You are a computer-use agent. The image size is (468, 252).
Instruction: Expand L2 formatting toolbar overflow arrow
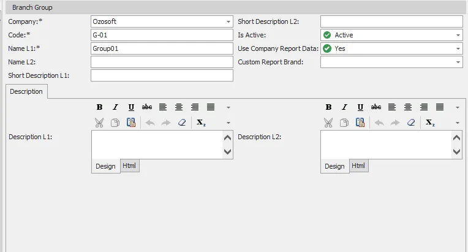tap(458, 107)
